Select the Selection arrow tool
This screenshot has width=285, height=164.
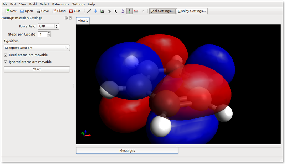tap(116, 11)
